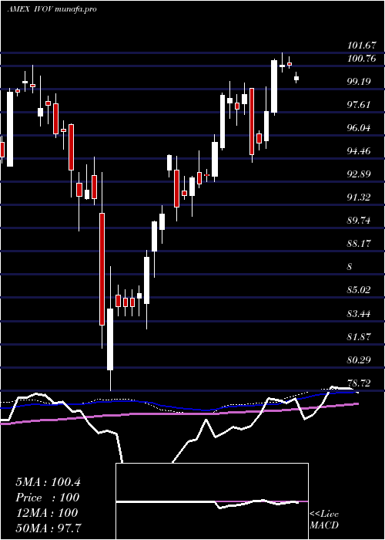Click the AMEX IVOV munafa.pro title text
The width and height of the screenshot is (385, 540).
[x=52, y=9]
